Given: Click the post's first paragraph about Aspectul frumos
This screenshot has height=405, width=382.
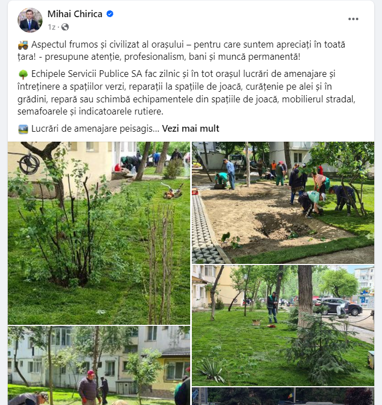Looking at the screenshot, I should [x=181, y=50].
